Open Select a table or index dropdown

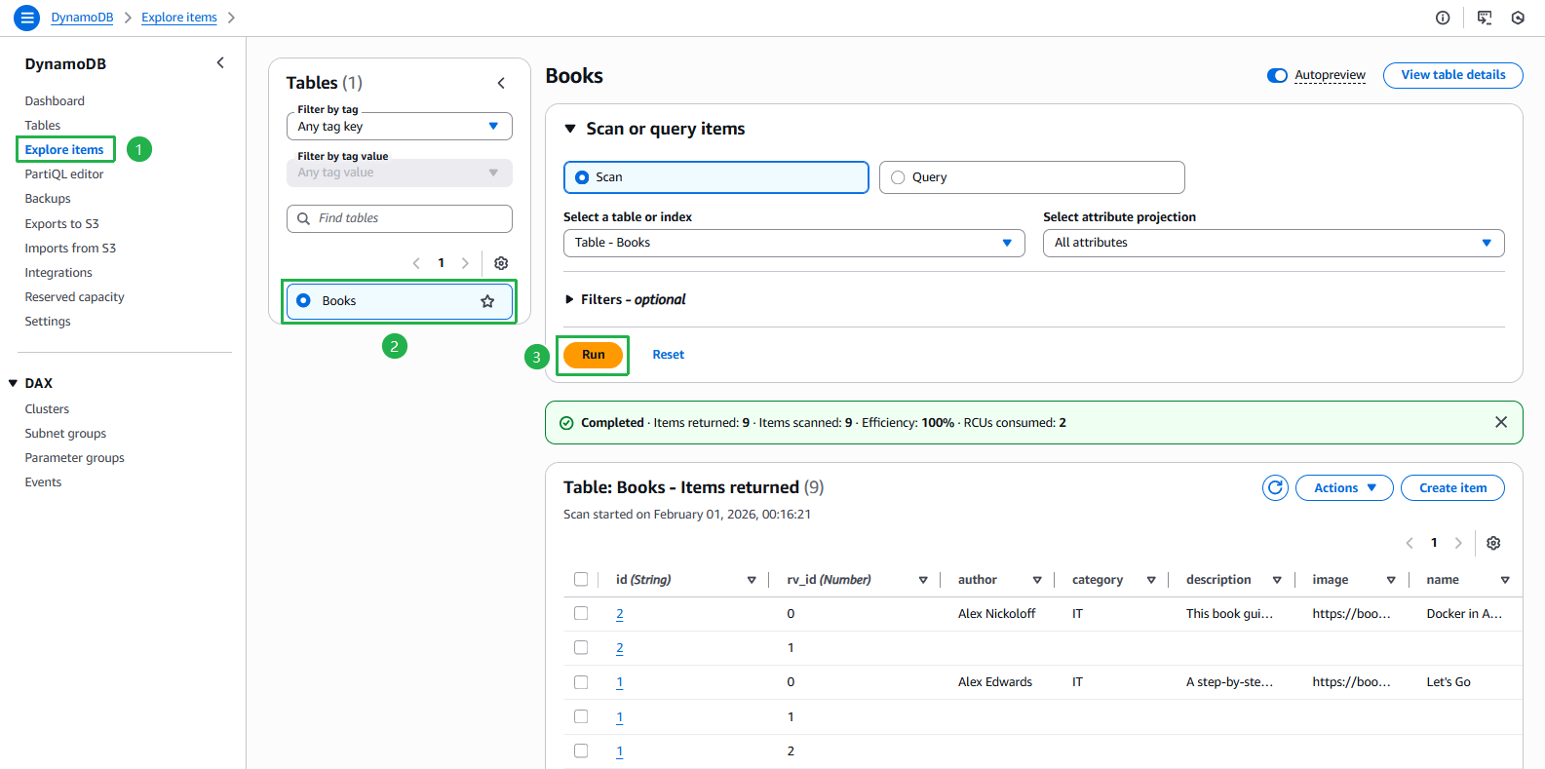794,243
